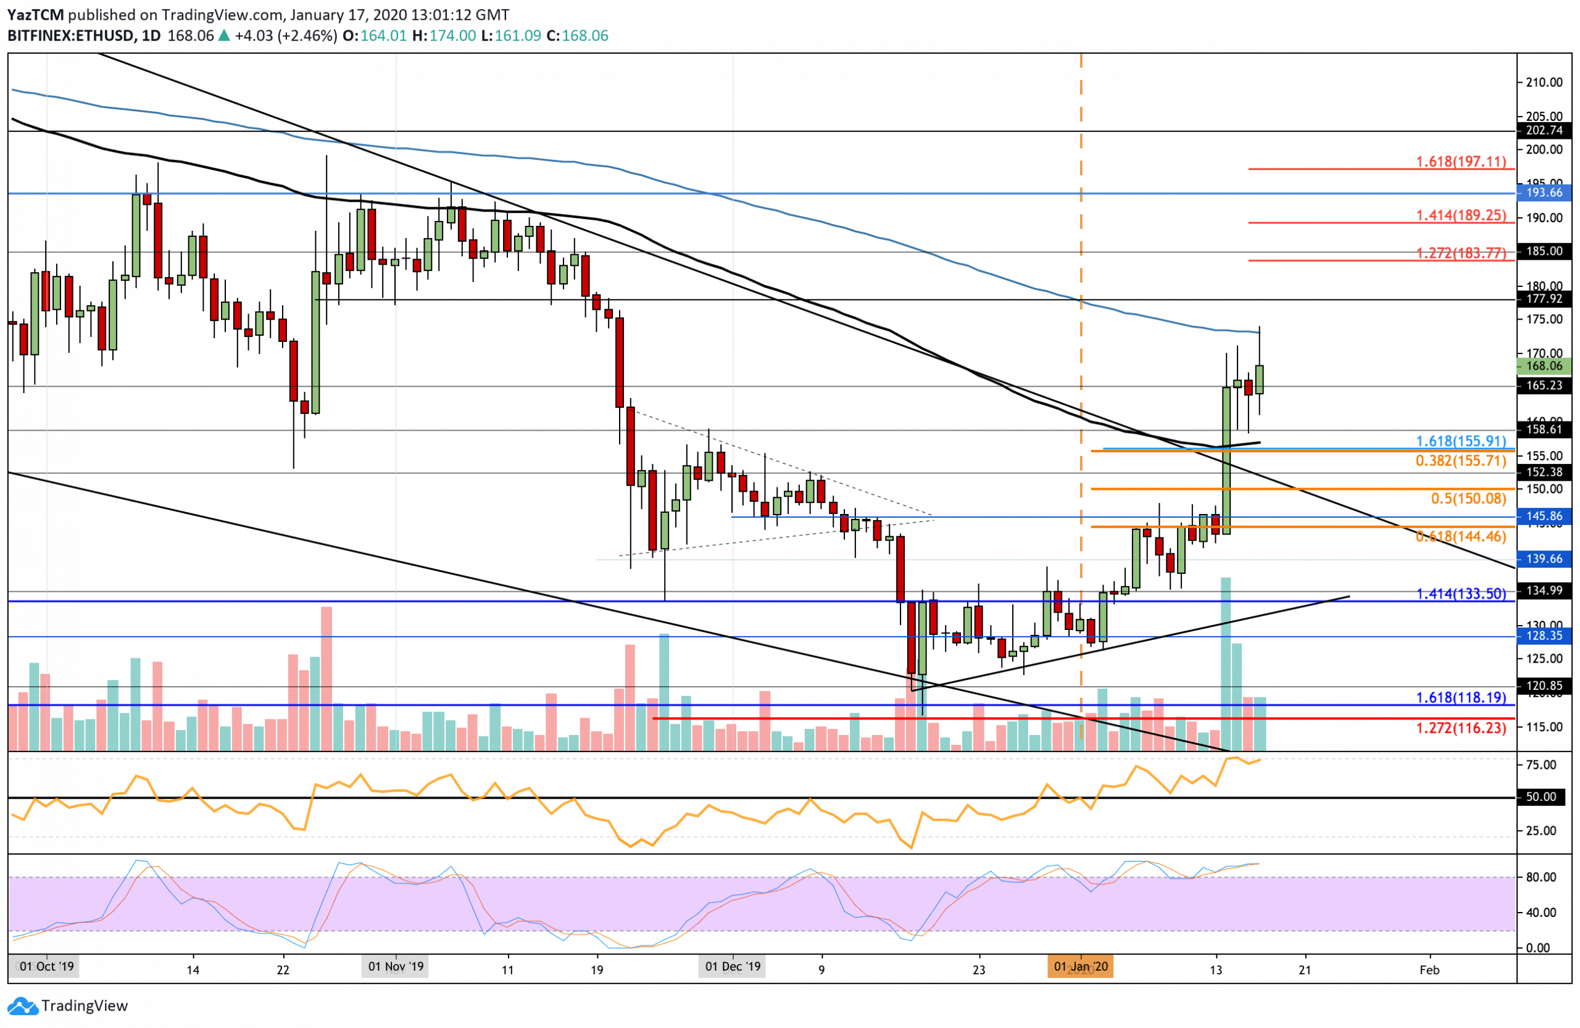Click the orange 01 Jan '20 date label
The image size is (1580, 1028).
(x=1081, y=966)
